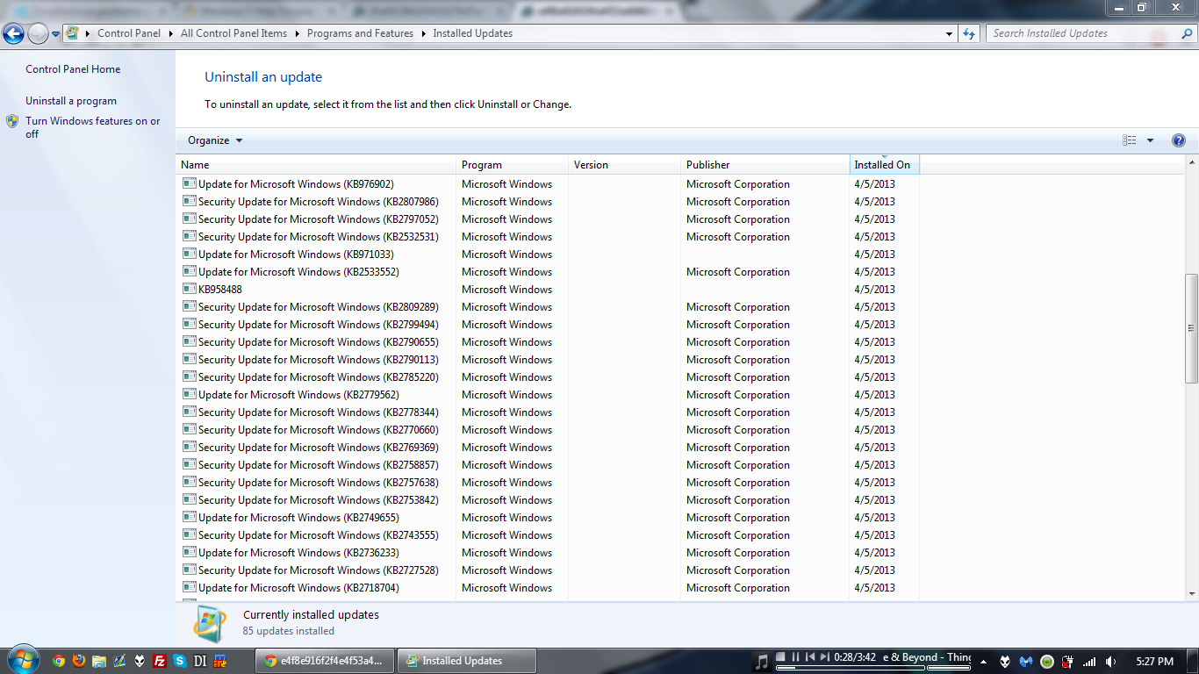Click the search magnifier icon
Viewport: 1199px width, 674px height.
pyautogui.click(x=1185, y=34)
